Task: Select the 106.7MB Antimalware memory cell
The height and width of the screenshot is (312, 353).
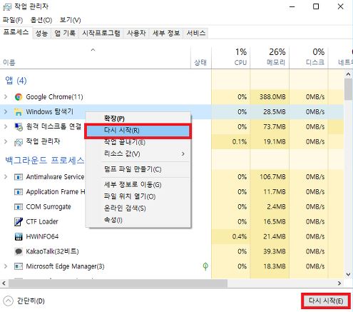Action: click(x=270, y=177)
